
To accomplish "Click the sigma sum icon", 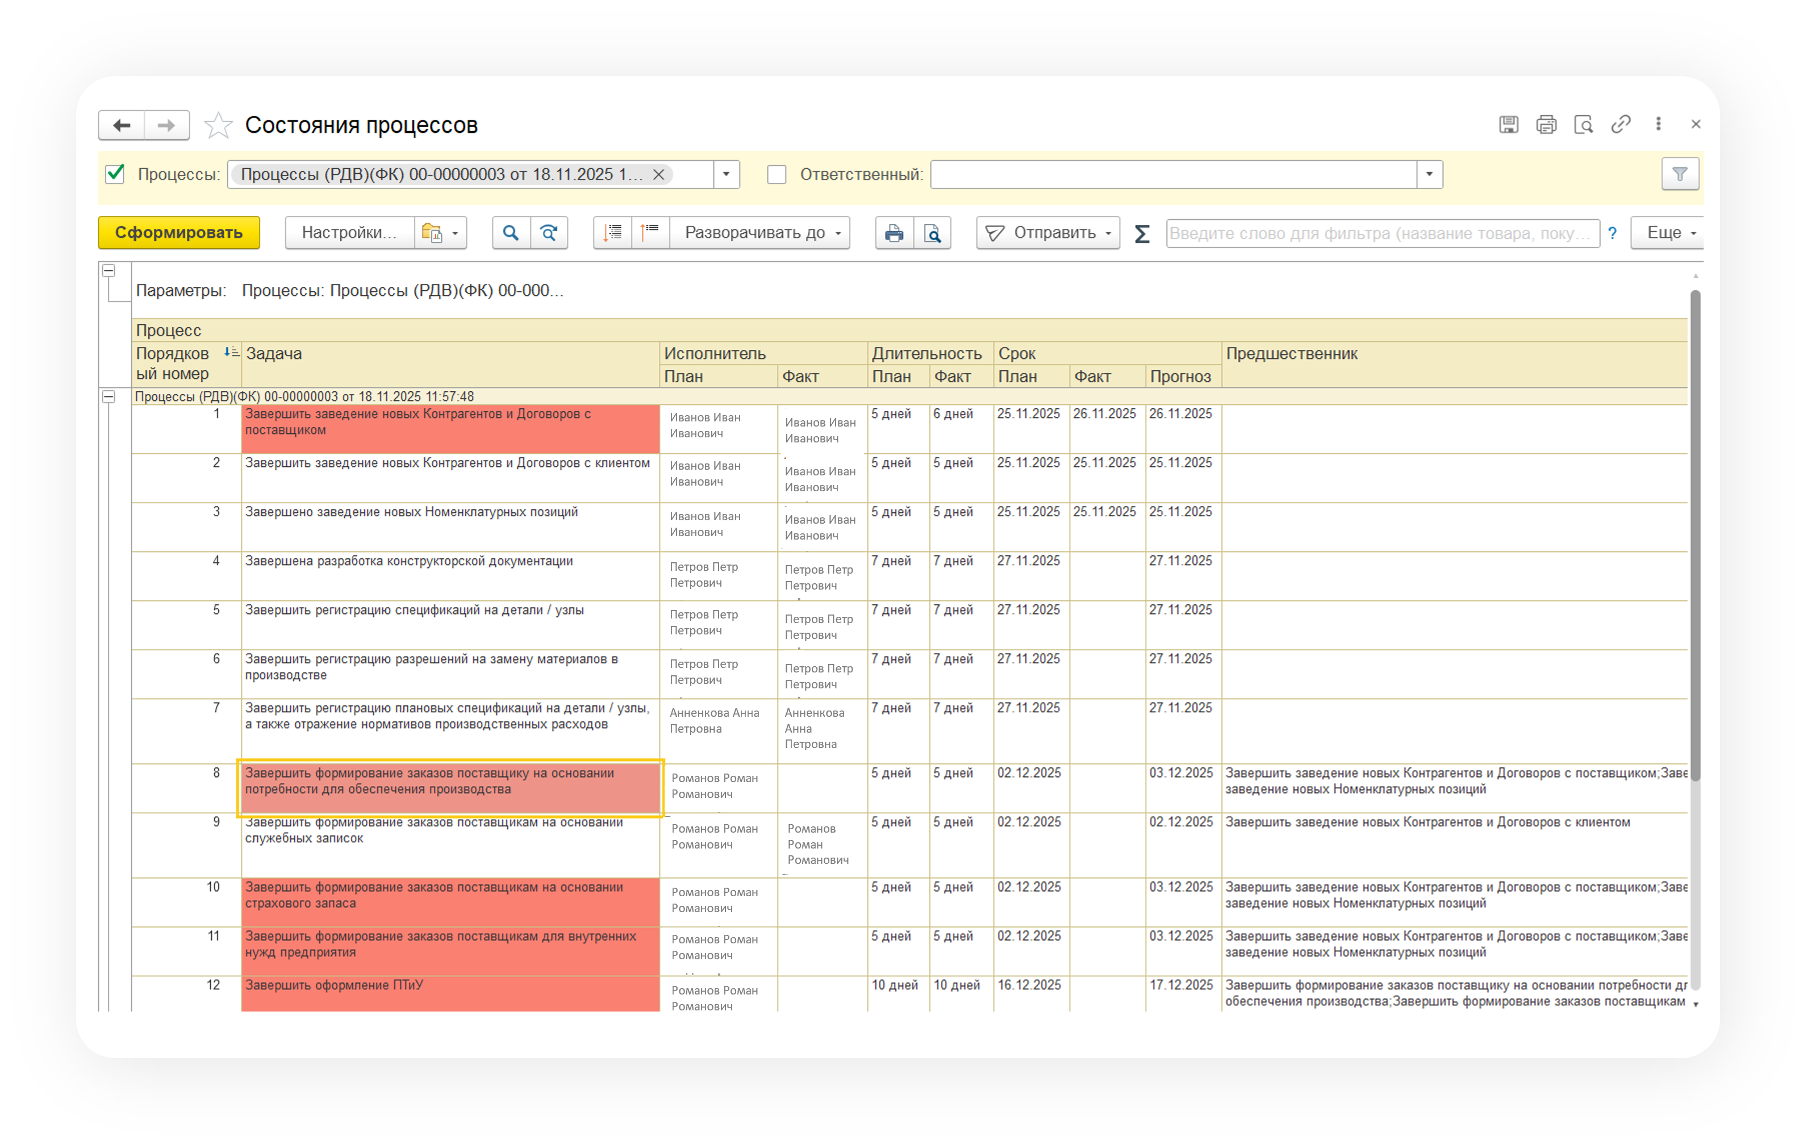I will click(x=1141, y=233).
